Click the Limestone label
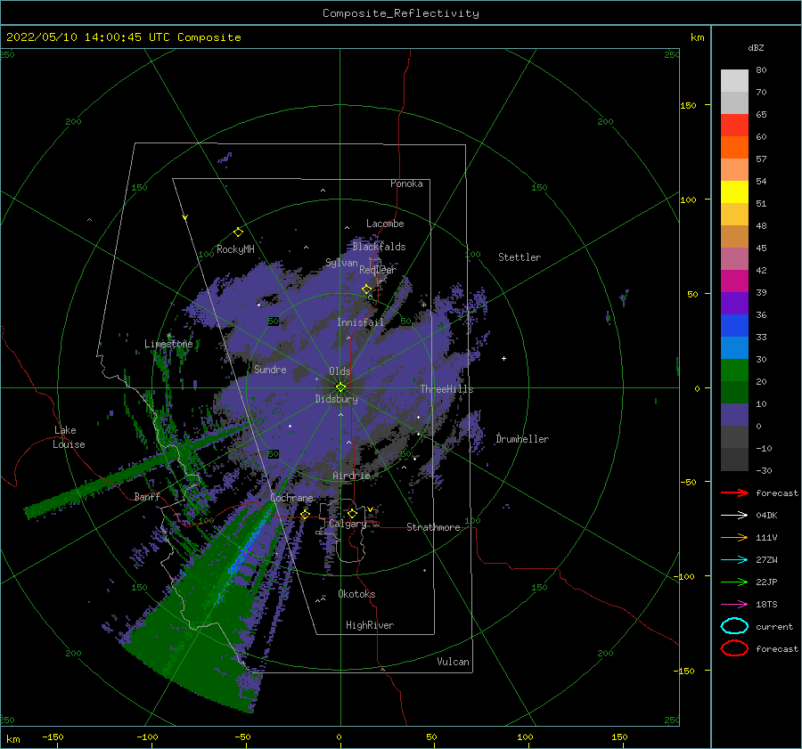 tap(168, 344)
